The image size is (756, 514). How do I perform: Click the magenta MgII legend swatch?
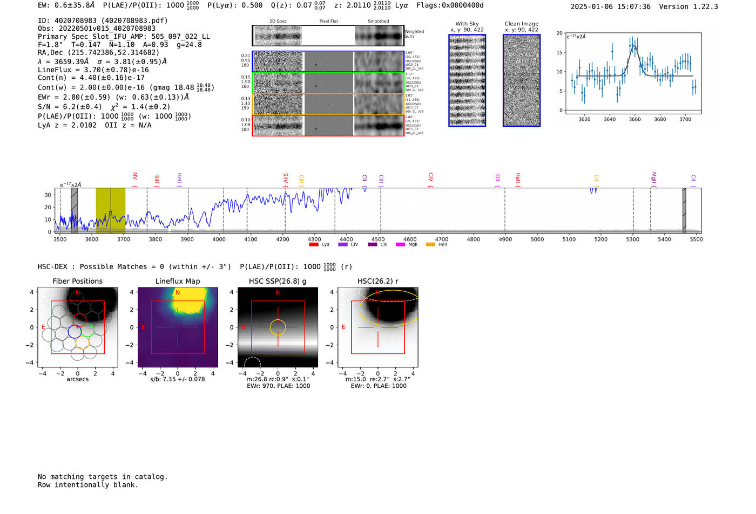tap(400, 244)
